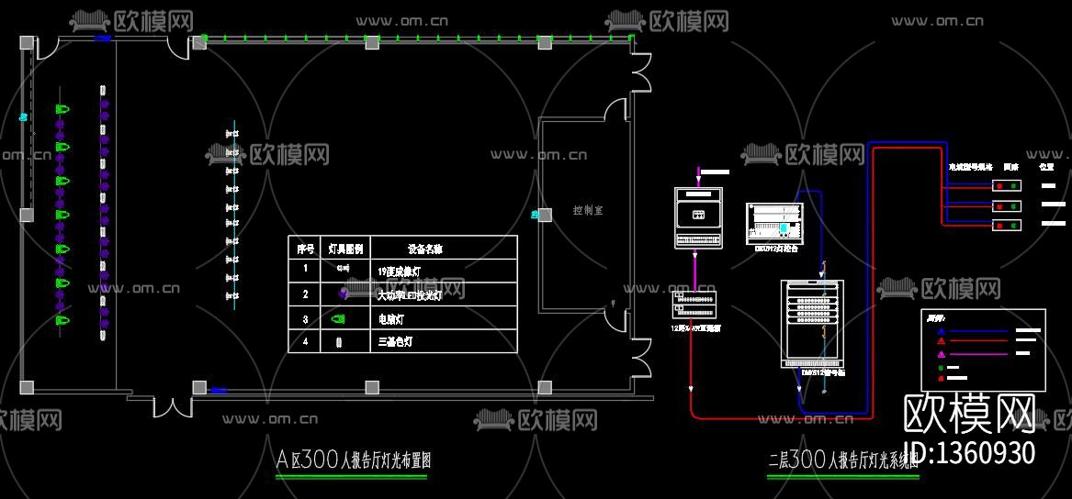Click row number 1 in the legend table
Screen dimensions: 1072x499
[x=305, y=268]
